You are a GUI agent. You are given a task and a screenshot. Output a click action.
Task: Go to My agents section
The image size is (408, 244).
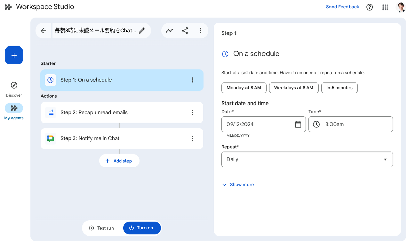click(x=14, y=112)
